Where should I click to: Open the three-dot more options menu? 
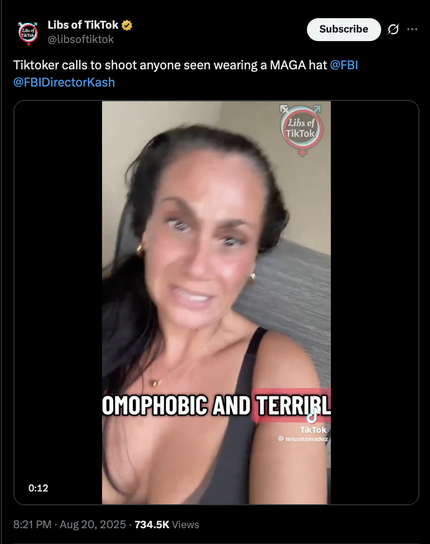[412, 29]
